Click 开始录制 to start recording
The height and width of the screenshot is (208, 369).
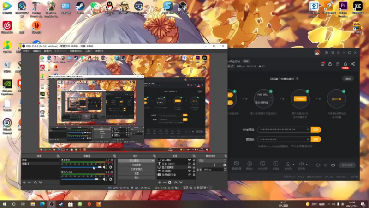137,165
